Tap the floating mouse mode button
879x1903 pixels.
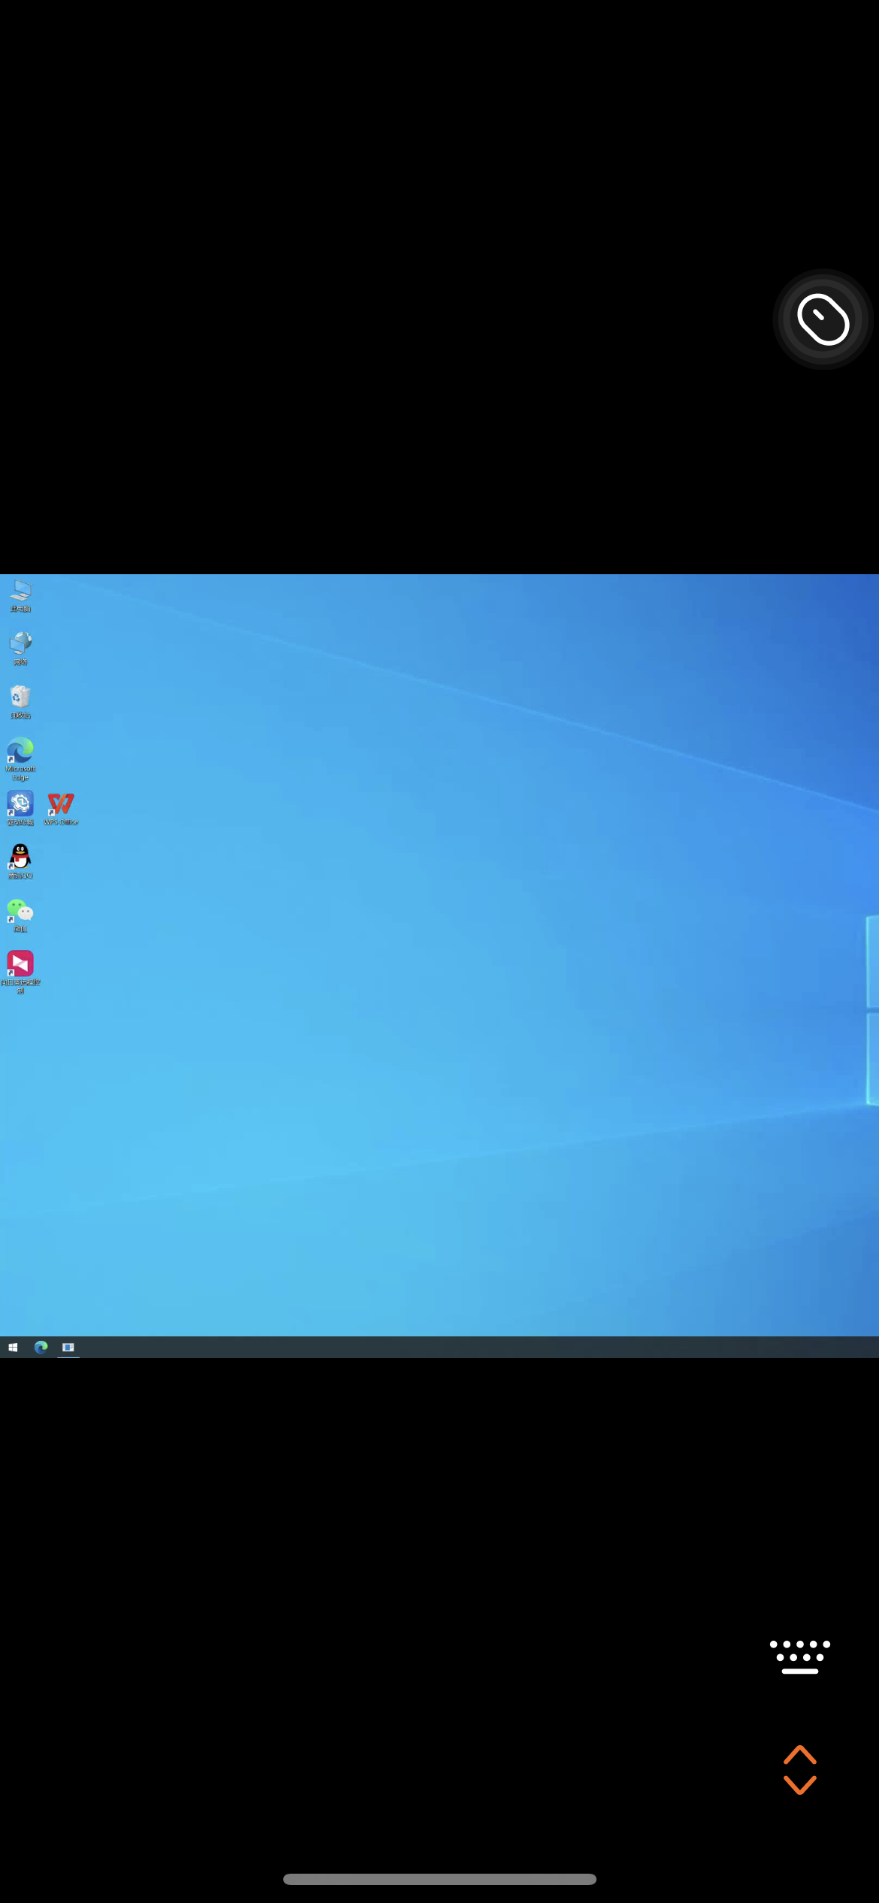(x=823, y=319)
